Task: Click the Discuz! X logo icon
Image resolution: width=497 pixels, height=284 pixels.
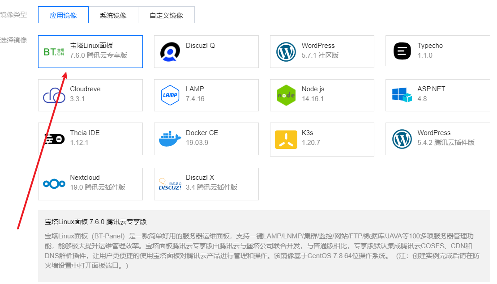Action: coord(170,184)
